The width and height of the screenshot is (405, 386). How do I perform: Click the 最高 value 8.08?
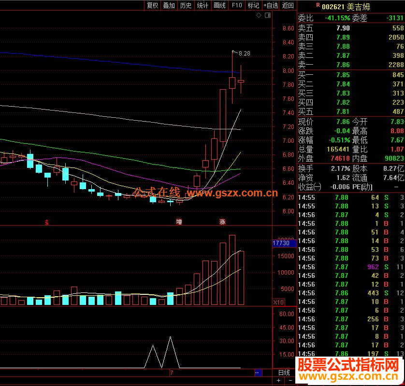coord(397,131)
